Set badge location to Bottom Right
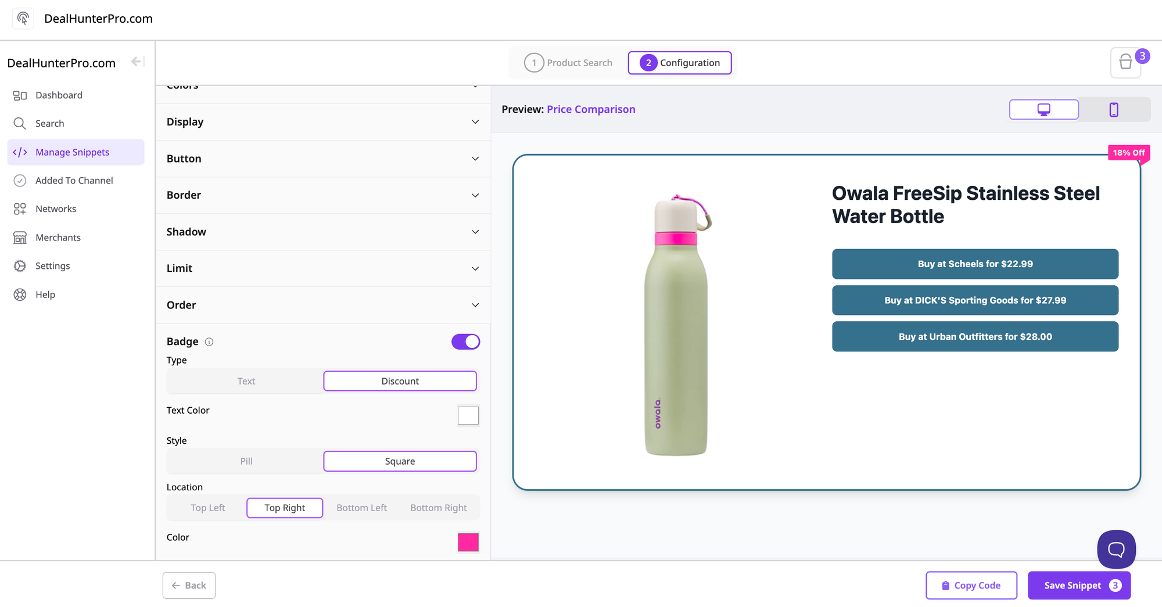 coord(439,508)
